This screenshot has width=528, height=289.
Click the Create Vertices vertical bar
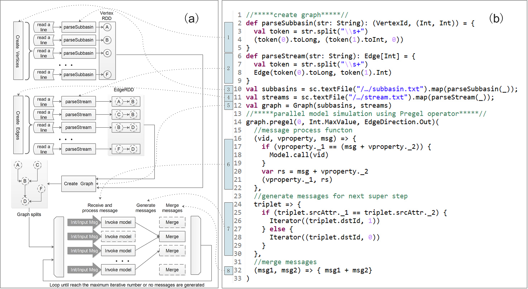tap(18, 51)
